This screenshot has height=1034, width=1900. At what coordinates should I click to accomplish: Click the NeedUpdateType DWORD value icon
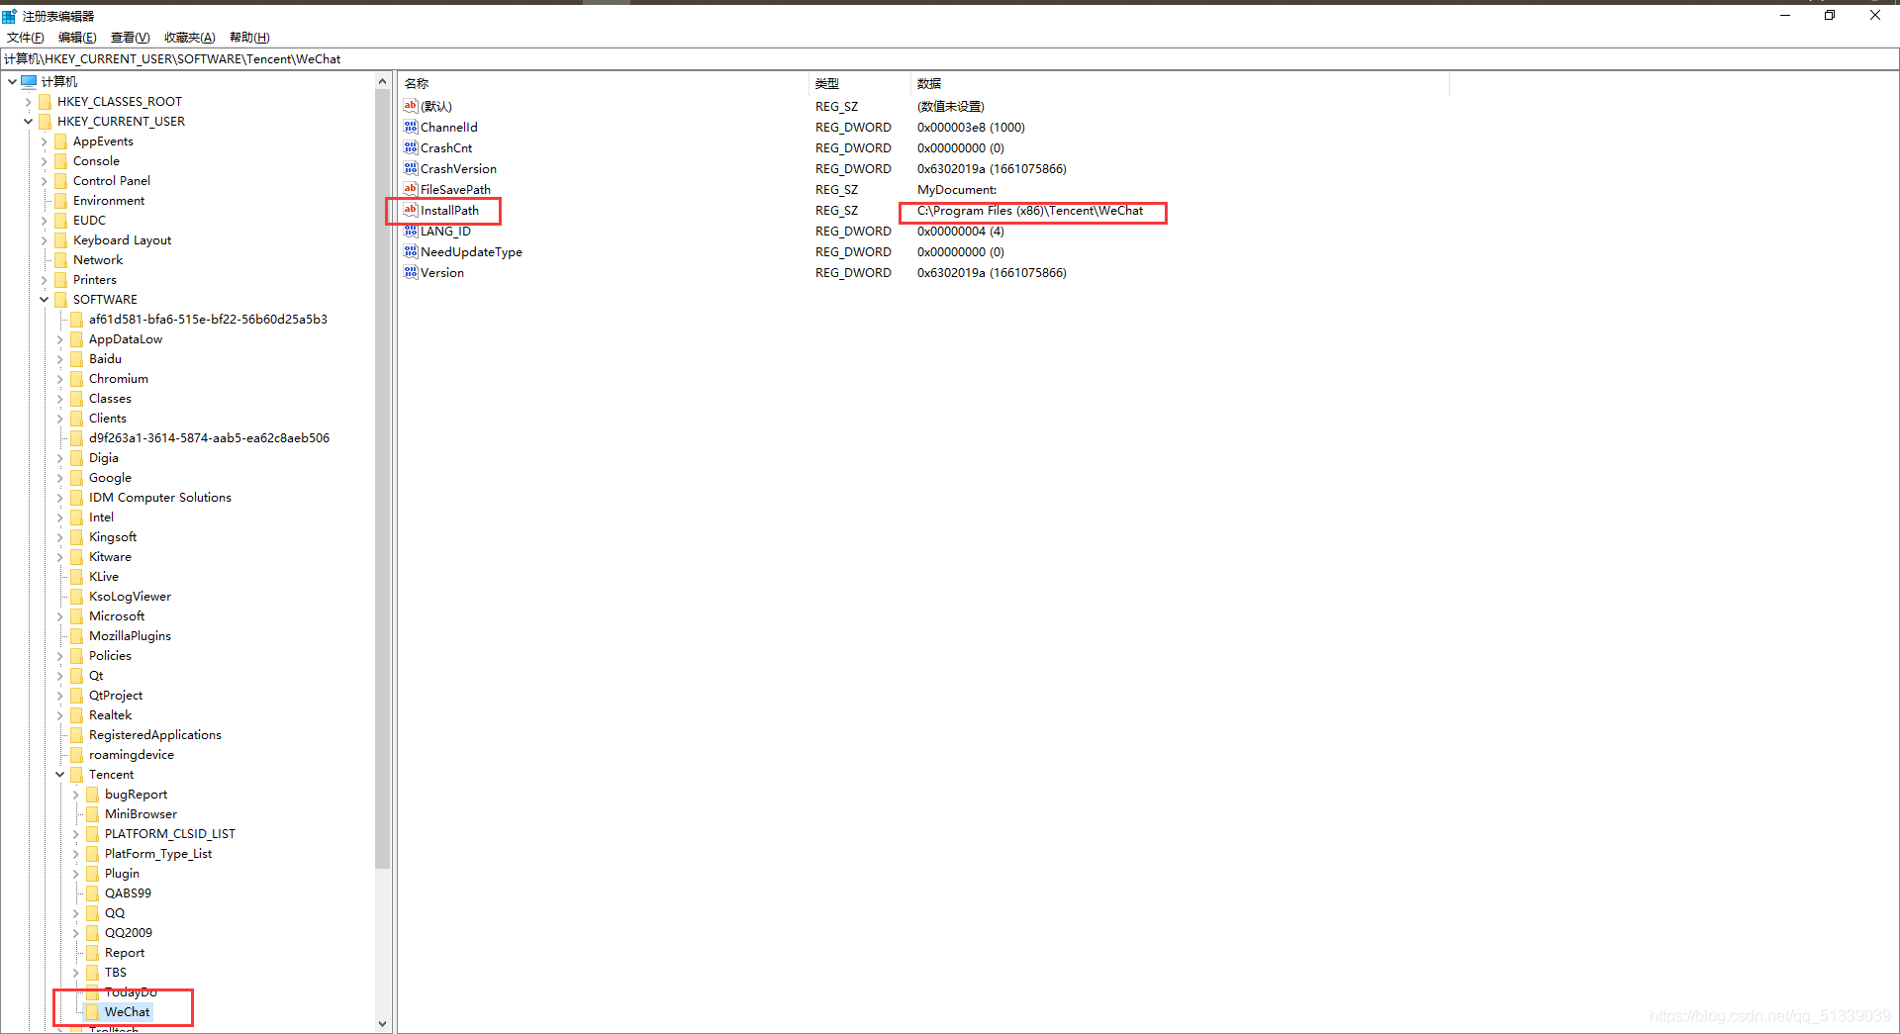pos(411,251)
